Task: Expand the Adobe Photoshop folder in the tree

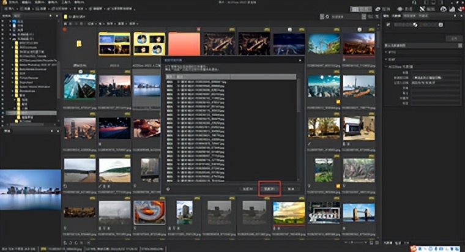Action: click(13, 65)
